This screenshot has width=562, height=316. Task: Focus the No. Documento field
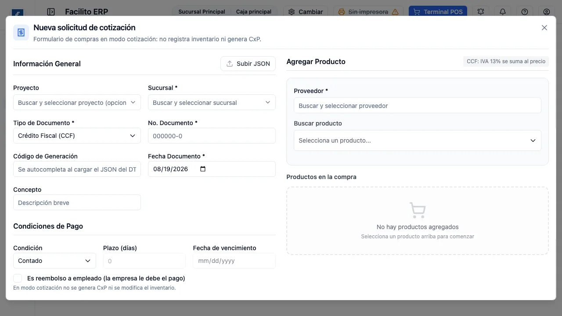(212, 136)
